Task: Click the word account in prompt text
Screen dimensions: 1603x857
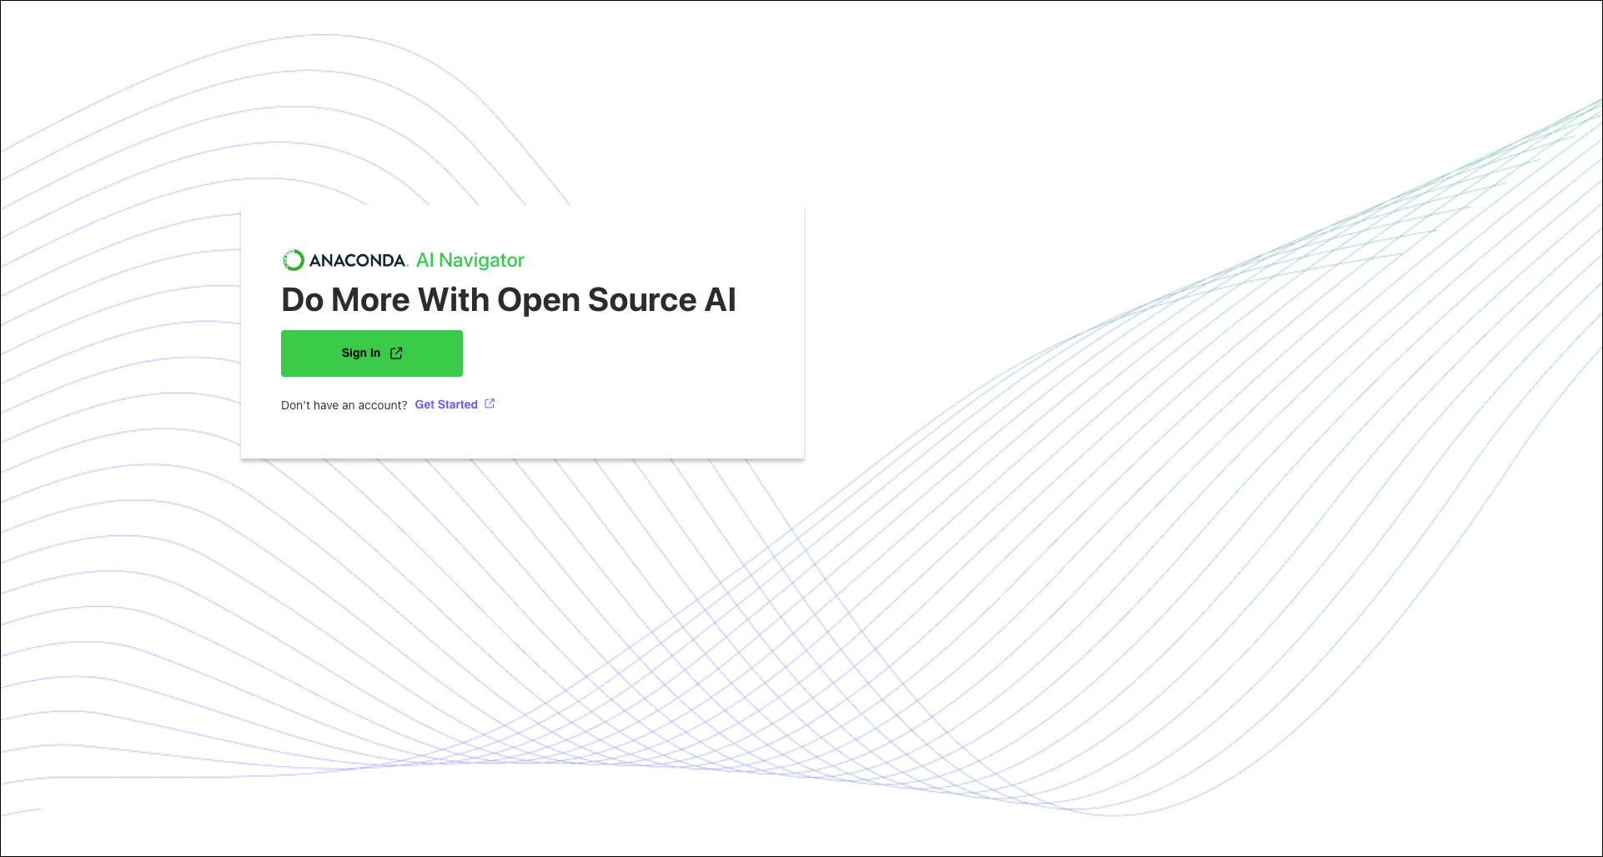Action: click(381, 405)
